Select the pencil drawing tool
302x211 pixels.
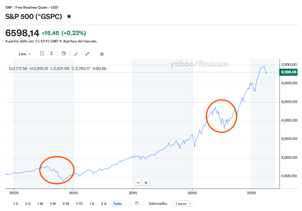pos(76,54)
